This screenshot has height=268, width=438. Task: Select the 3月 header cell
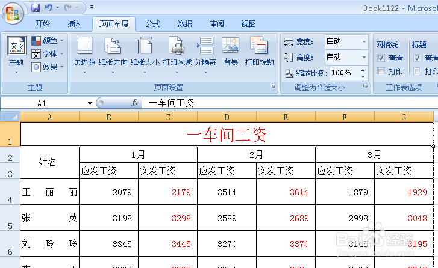point(374,154)
